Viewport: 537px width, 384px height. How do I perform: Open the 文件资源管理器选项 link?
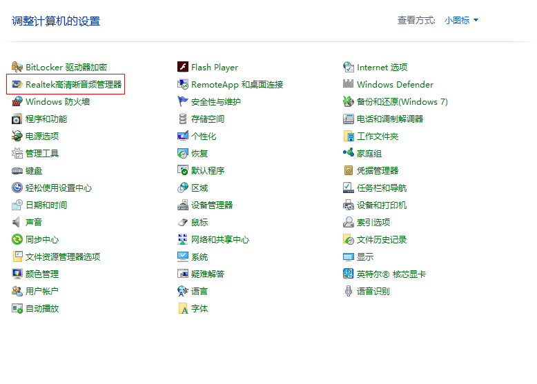[63, 256]
